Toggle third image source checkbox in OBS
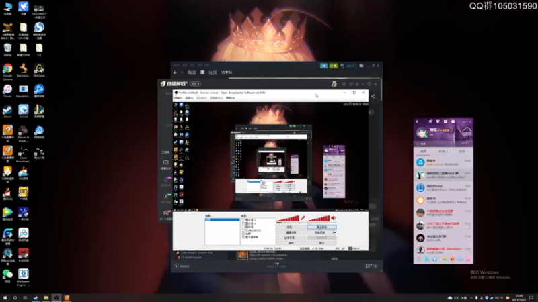Image resolution: width=538 pixels, height=302 pixels. click(243, 227)
